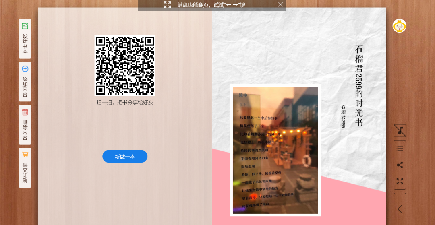Click the keyboard page-turn tip text

211,5
